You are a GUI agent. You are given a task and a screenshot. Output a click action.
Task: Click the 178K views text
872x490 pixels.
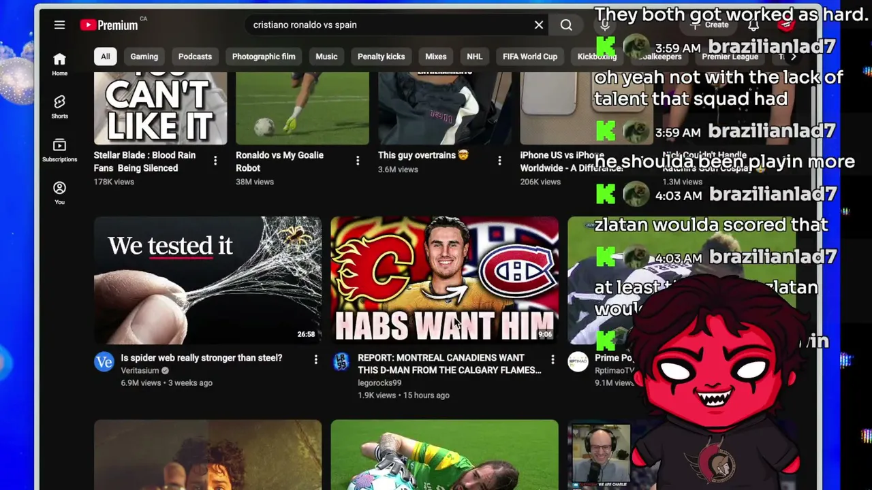click(114, 182)
